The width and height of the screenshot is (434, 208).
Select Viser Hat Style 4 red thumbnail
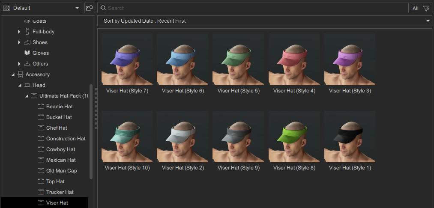click(x=294, y=59)
